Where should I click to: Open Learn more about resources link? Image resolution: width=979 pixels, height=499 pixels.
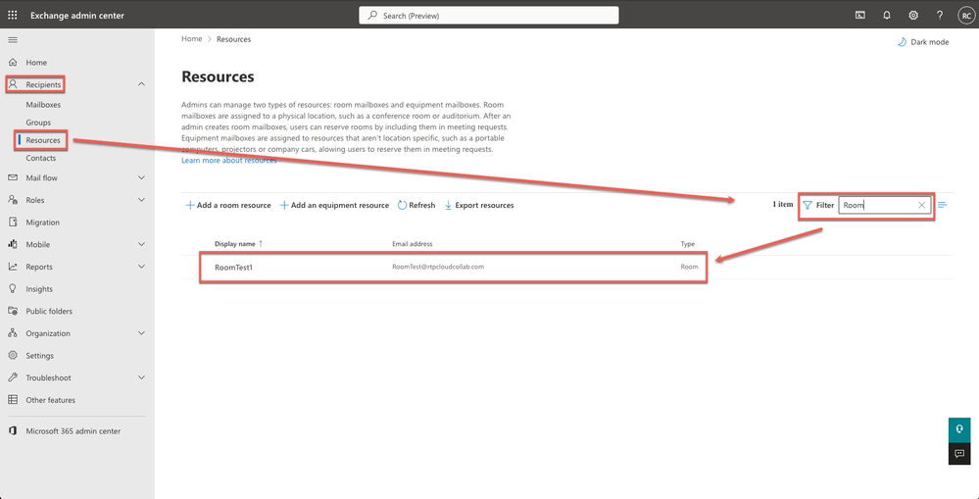pos(229,161)
